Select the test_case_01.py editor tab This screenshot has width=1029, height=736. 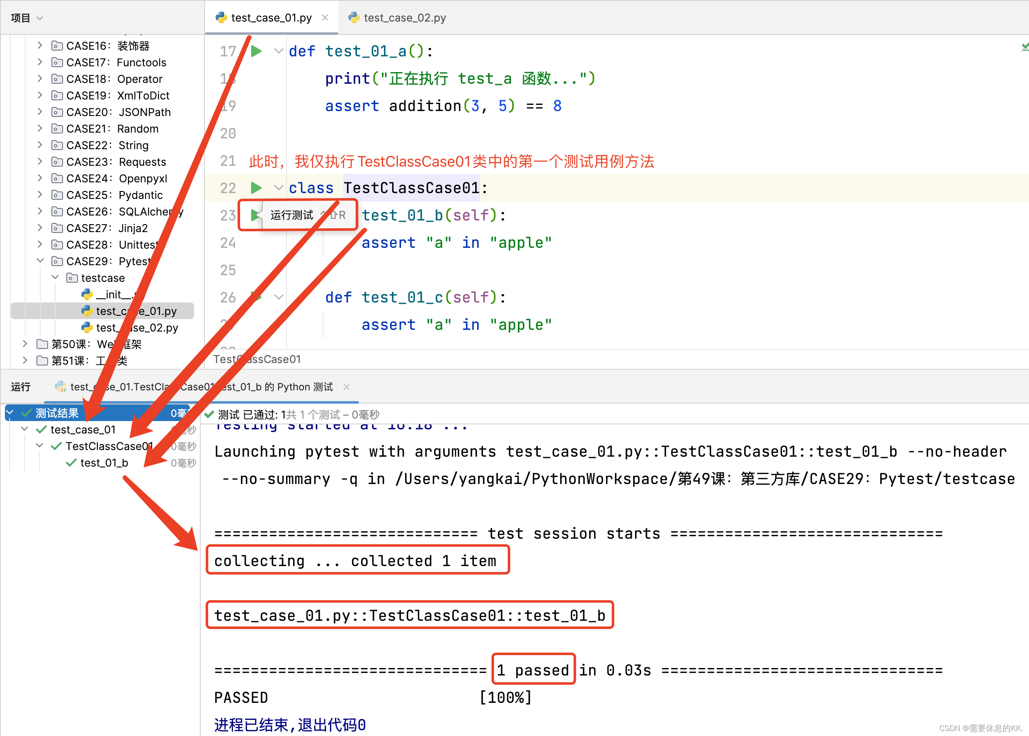(272, 17)
